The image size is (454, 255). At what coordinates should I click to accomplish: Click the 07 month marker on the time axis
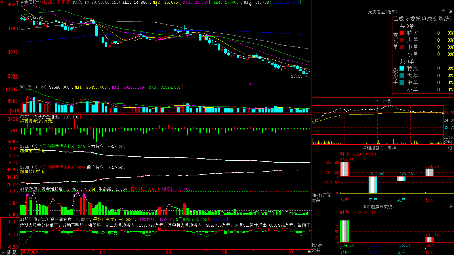click(291, 252)
